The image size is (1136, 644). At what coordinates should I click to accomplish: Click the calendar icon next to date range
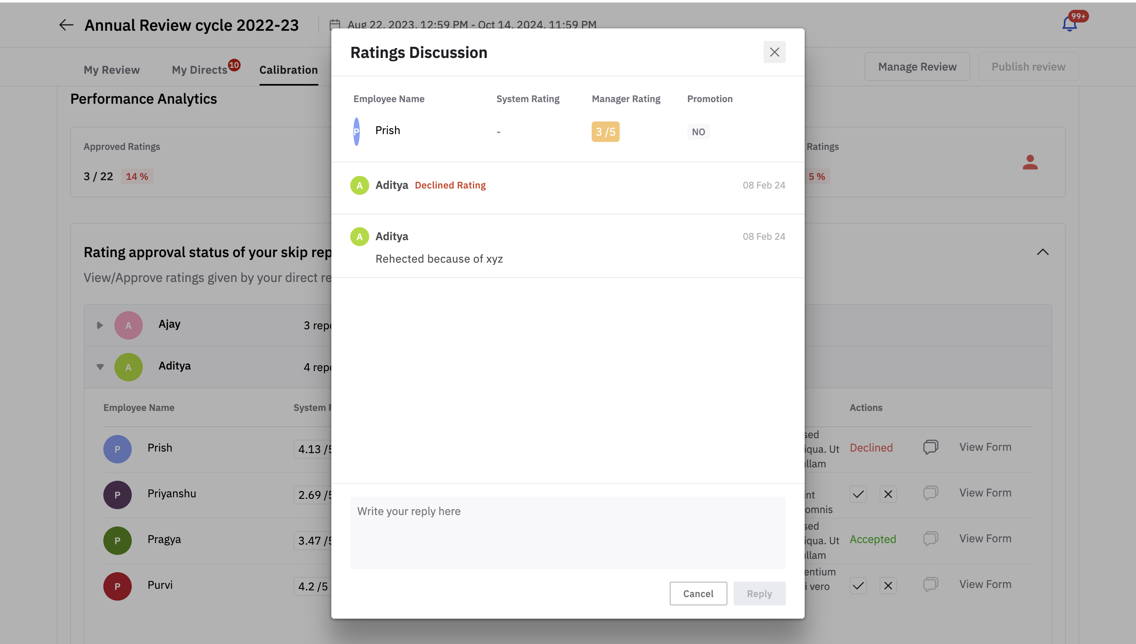point(335,25)
